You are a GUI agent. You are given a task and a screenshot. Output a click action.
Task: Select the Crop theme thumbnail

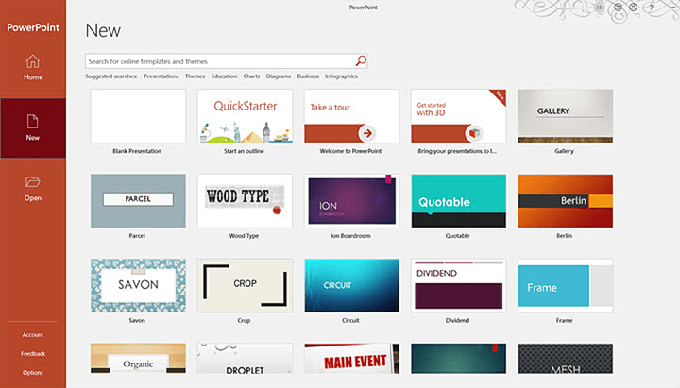245,286
